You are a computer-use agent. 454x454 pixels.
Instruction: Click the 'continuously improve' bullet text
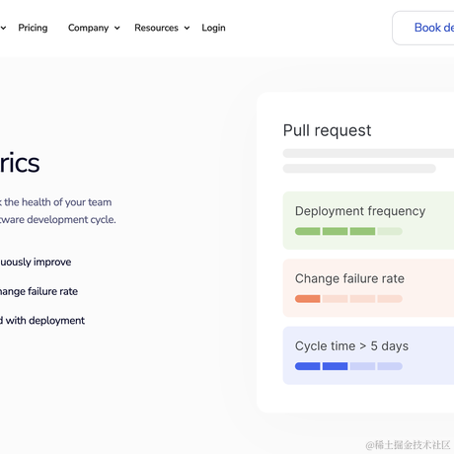pyautogui.click(x=36, y=263)
